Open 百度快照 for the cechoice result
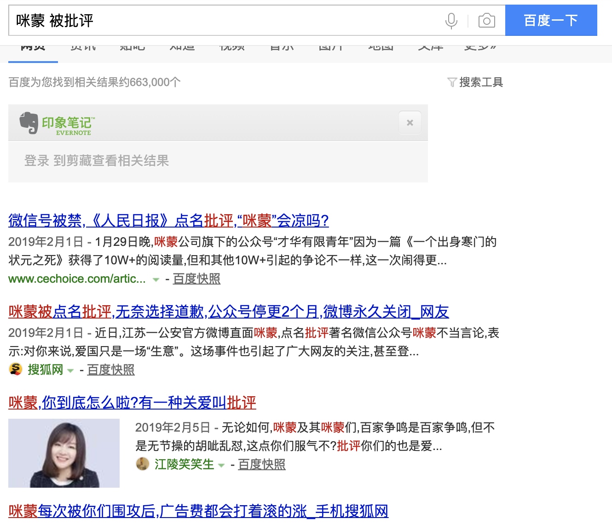This screenshot has width=612, height=524. tap(196, 279)
